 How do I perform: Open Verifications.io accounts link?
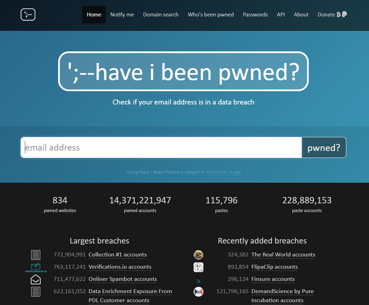(x=120, y=267)
